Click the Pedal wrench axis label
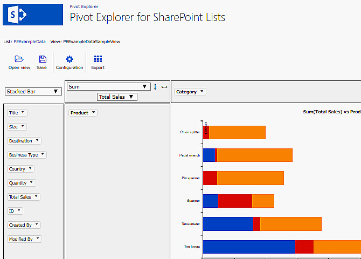The image size is (361, 259). click(190, 155)
